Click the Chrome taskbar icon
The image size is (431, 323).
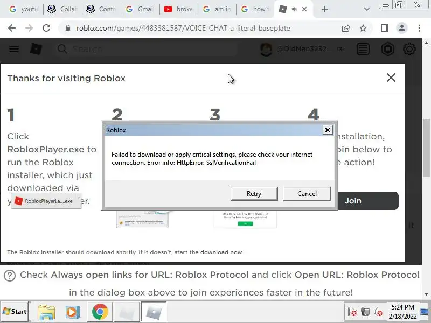pos(100,312)
